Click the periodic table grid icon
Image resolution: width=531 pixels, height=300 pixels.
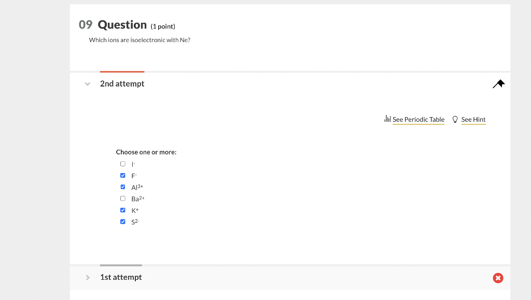(x=387, y=119)
